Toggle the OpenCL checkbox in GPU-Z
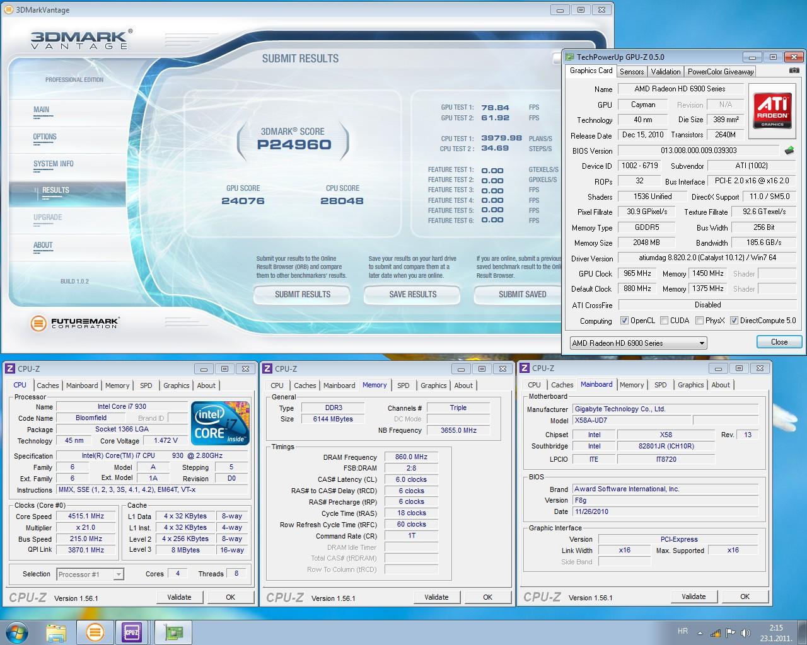 pos(624,321)
